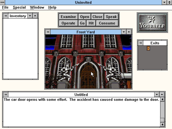Click the text window scrollbar thumb
This screenshot has width=172, height=129.
pyautogui.click(x=162, y=120)
